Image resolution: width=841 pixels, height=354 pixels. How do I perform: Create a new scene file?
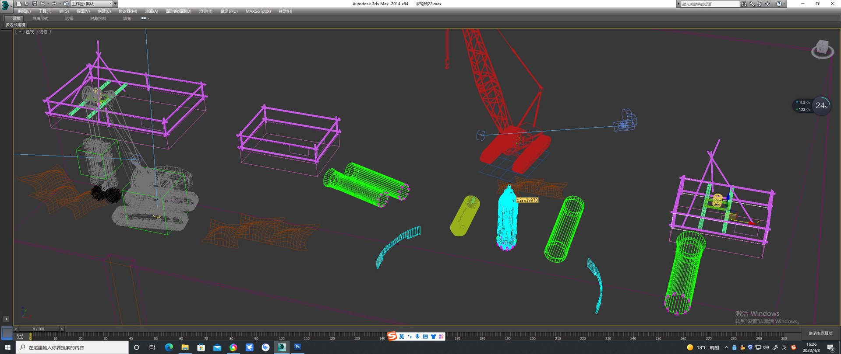click(18, 3)
